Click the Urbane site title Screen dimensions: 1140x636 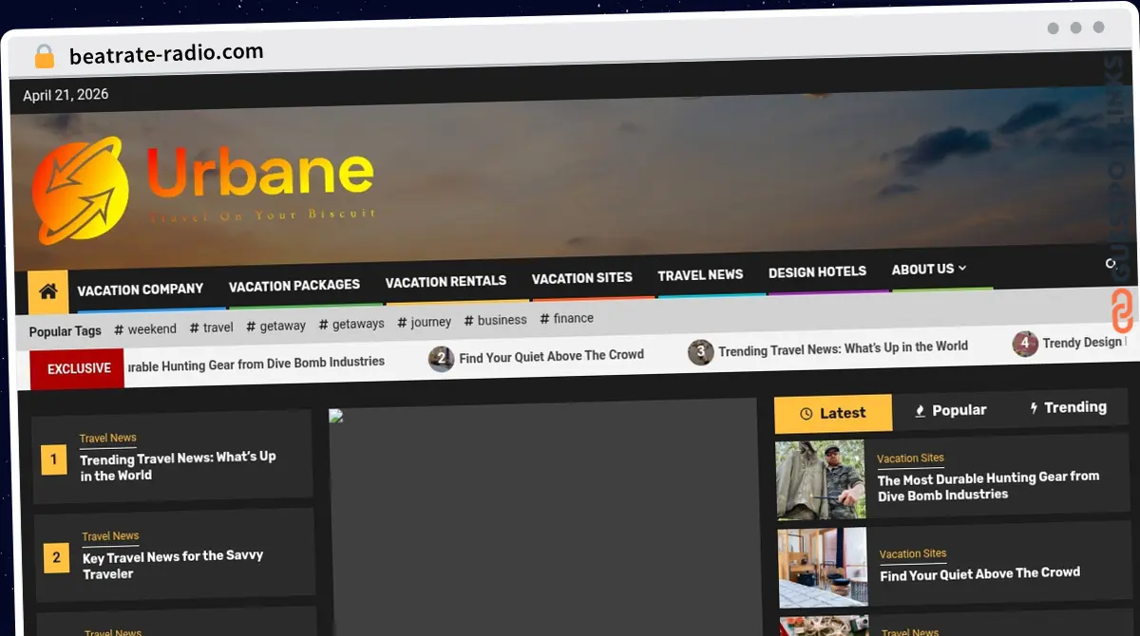click(x=259, y=173)
